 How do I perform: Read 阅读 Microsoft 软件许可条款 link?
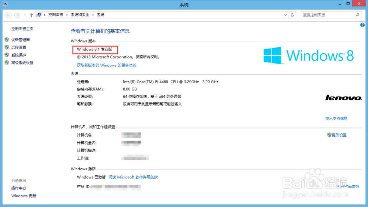pyautogui.click(x=133, y=177)
